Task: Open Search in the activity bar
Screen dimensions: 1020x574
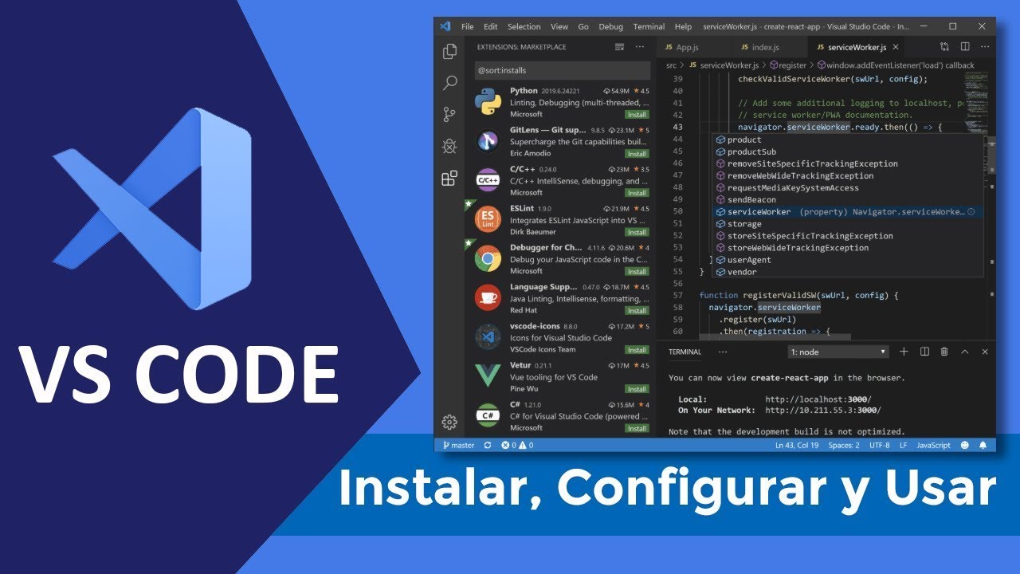Action: tap(449, 83)
